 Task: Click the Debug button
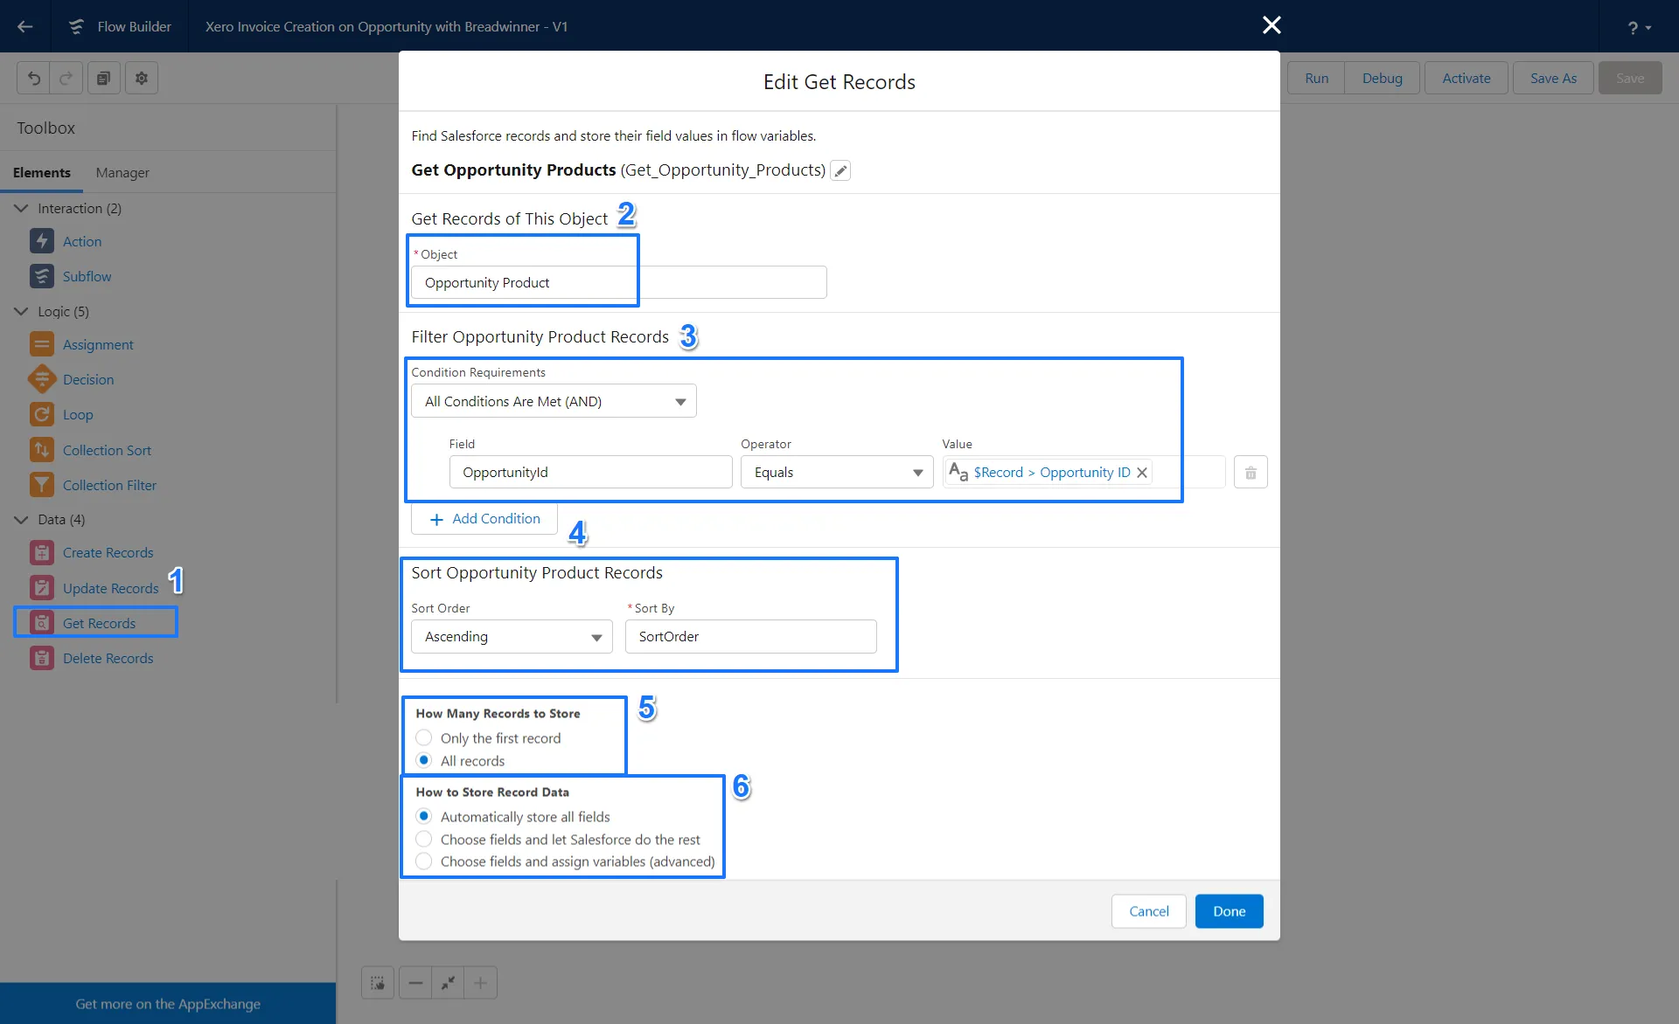[1382, 78]
